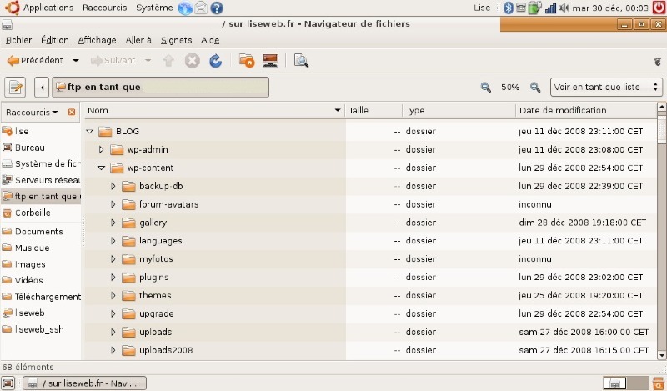Viewport: 667px width, 391px height.
Task: Close the Raccourcis side panel
Action: [x=72, y=112]
